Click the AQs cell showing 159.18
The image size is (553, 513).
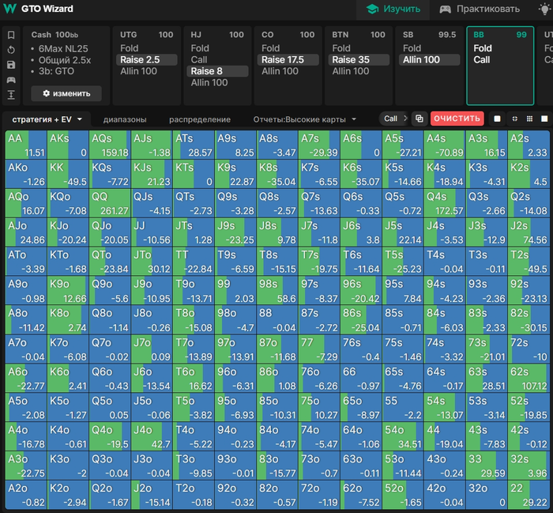(x=110, y=145)
